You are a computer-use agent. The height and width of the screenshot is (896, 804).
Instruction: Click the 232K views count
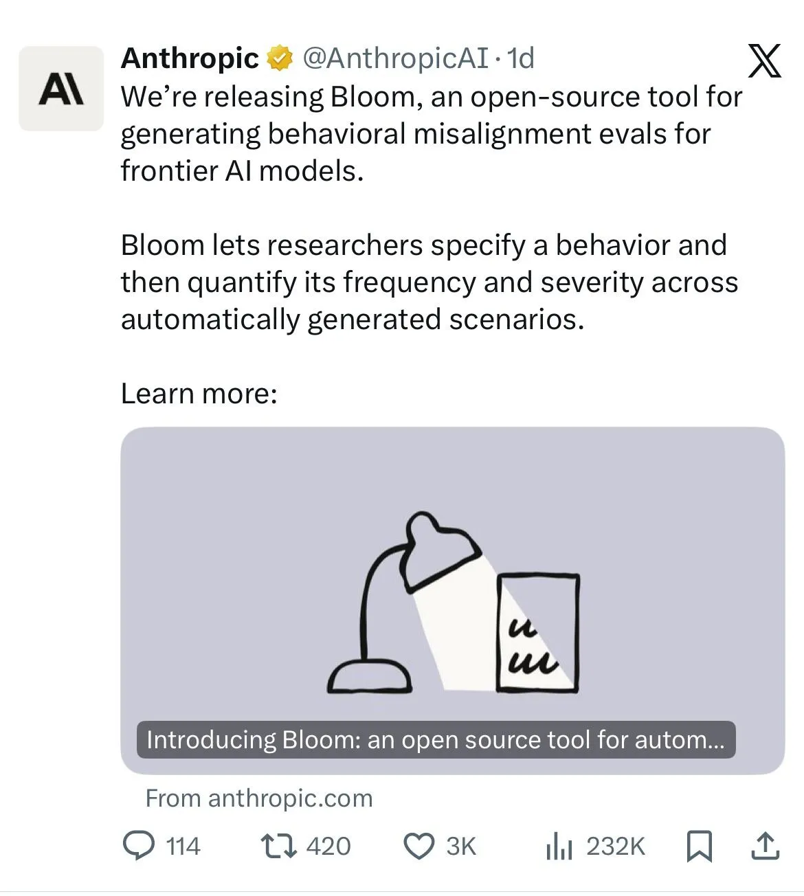point(616,846)
